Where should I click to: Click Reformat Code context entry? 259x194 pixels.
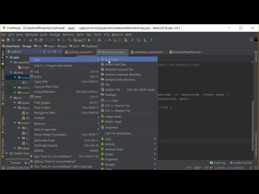(x=65, y=140)
